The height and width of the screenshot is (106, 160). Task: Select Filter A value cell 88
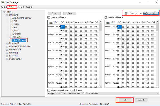coord(81,35)
